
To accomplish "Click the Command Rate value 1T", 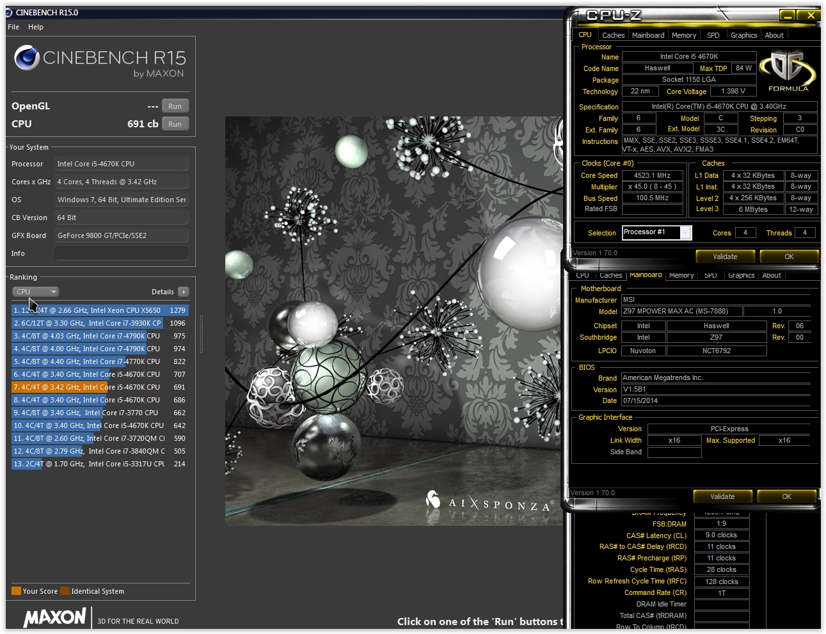I will (722, 593).
